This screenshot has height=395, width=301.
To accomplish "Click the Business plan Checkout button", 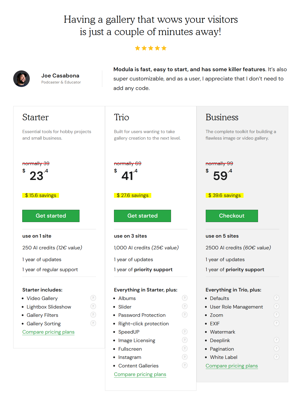I will [231, 216].
